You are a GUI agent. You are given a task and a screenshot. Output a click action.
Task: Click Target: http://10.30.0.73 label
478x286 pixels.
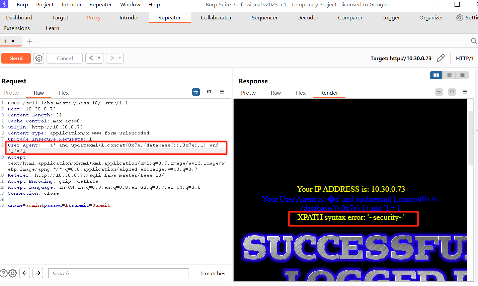(401, 58)
